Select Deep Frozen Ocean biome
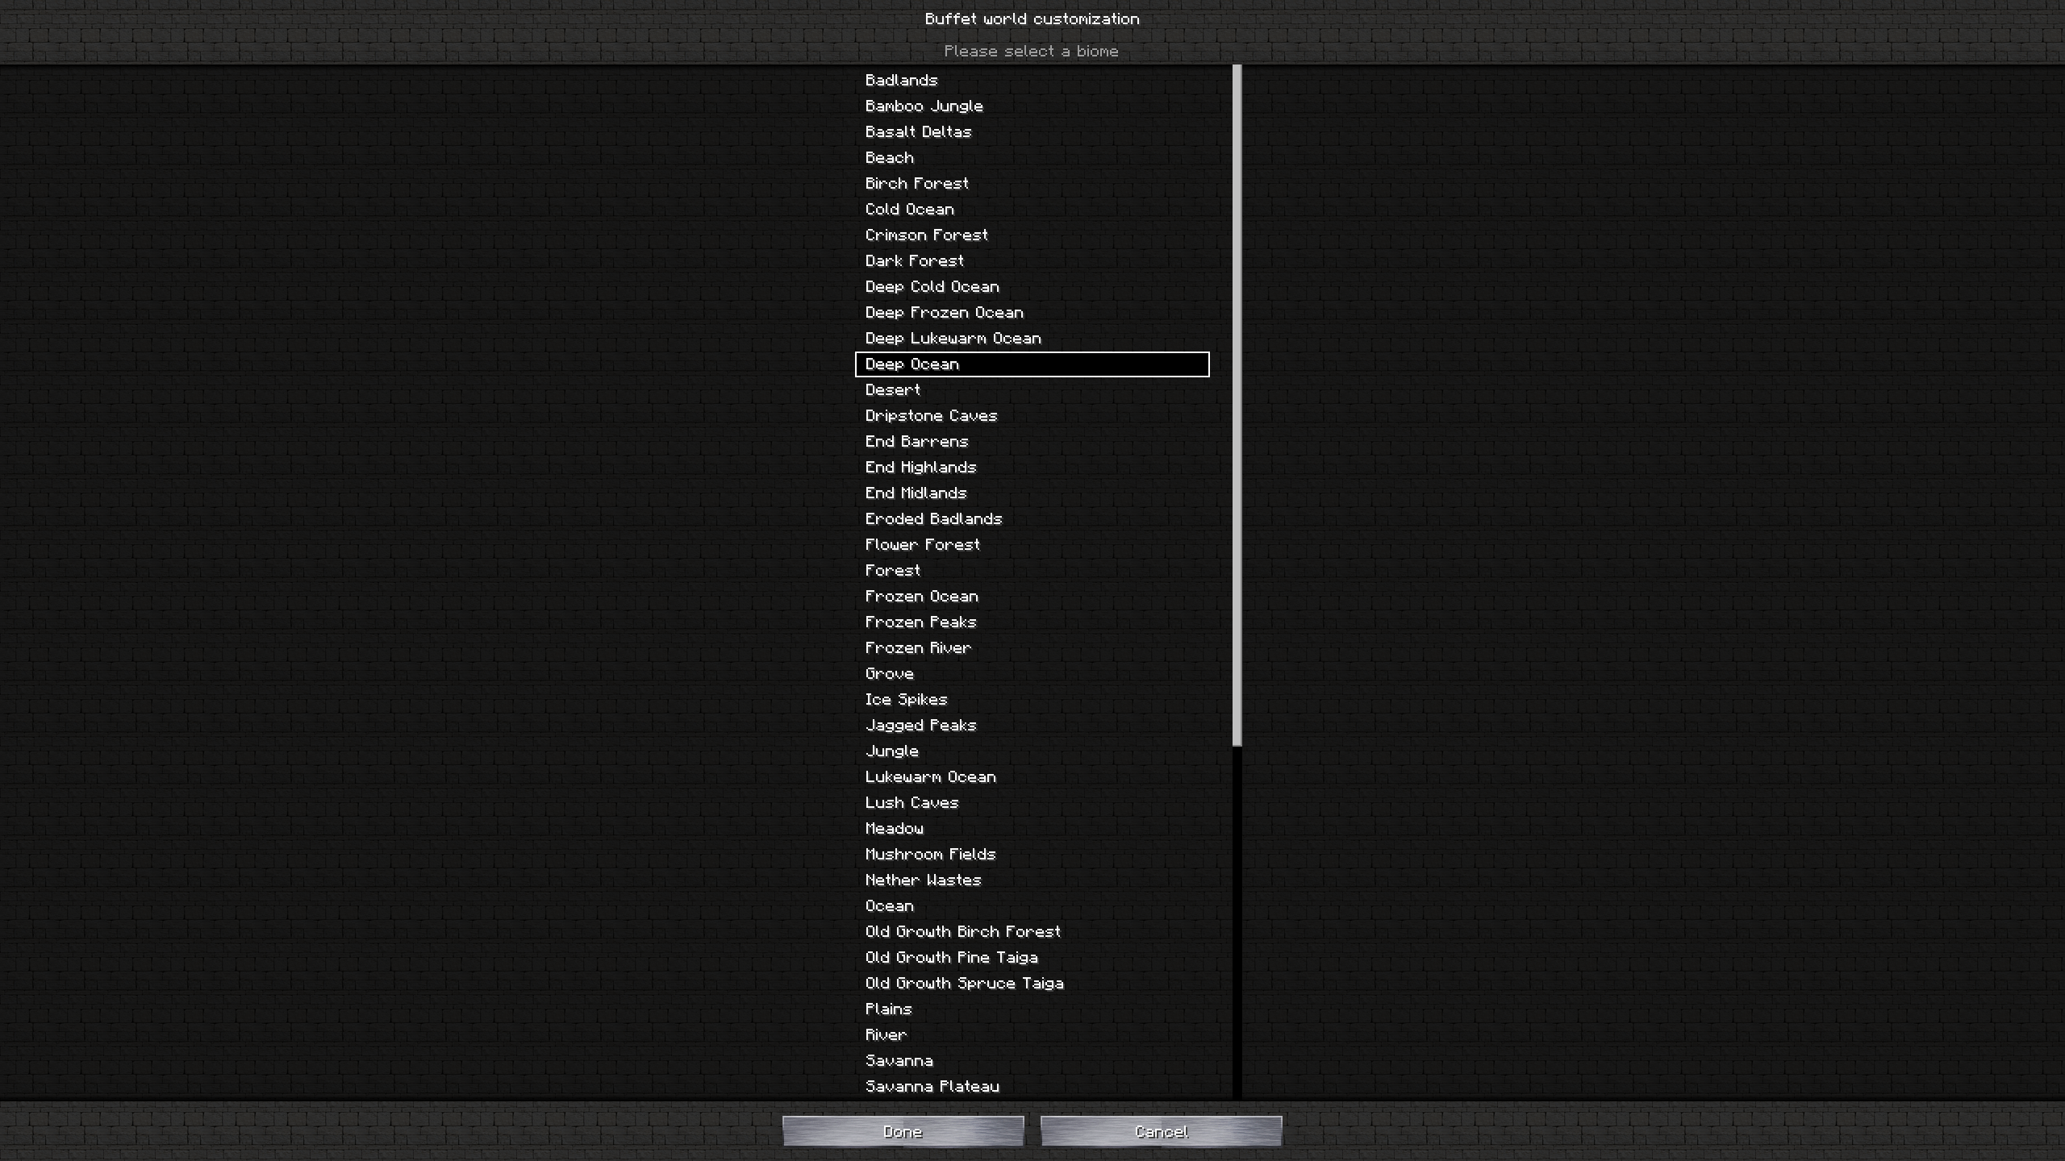 point(1032,313)
